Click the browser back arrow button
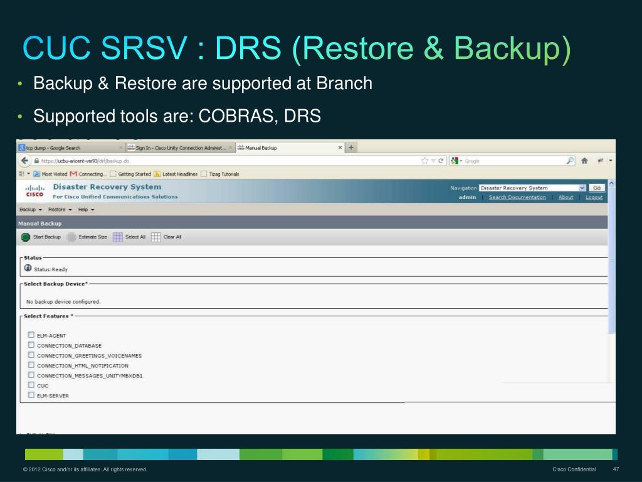 pyautogui.click(x=24, y=161)
